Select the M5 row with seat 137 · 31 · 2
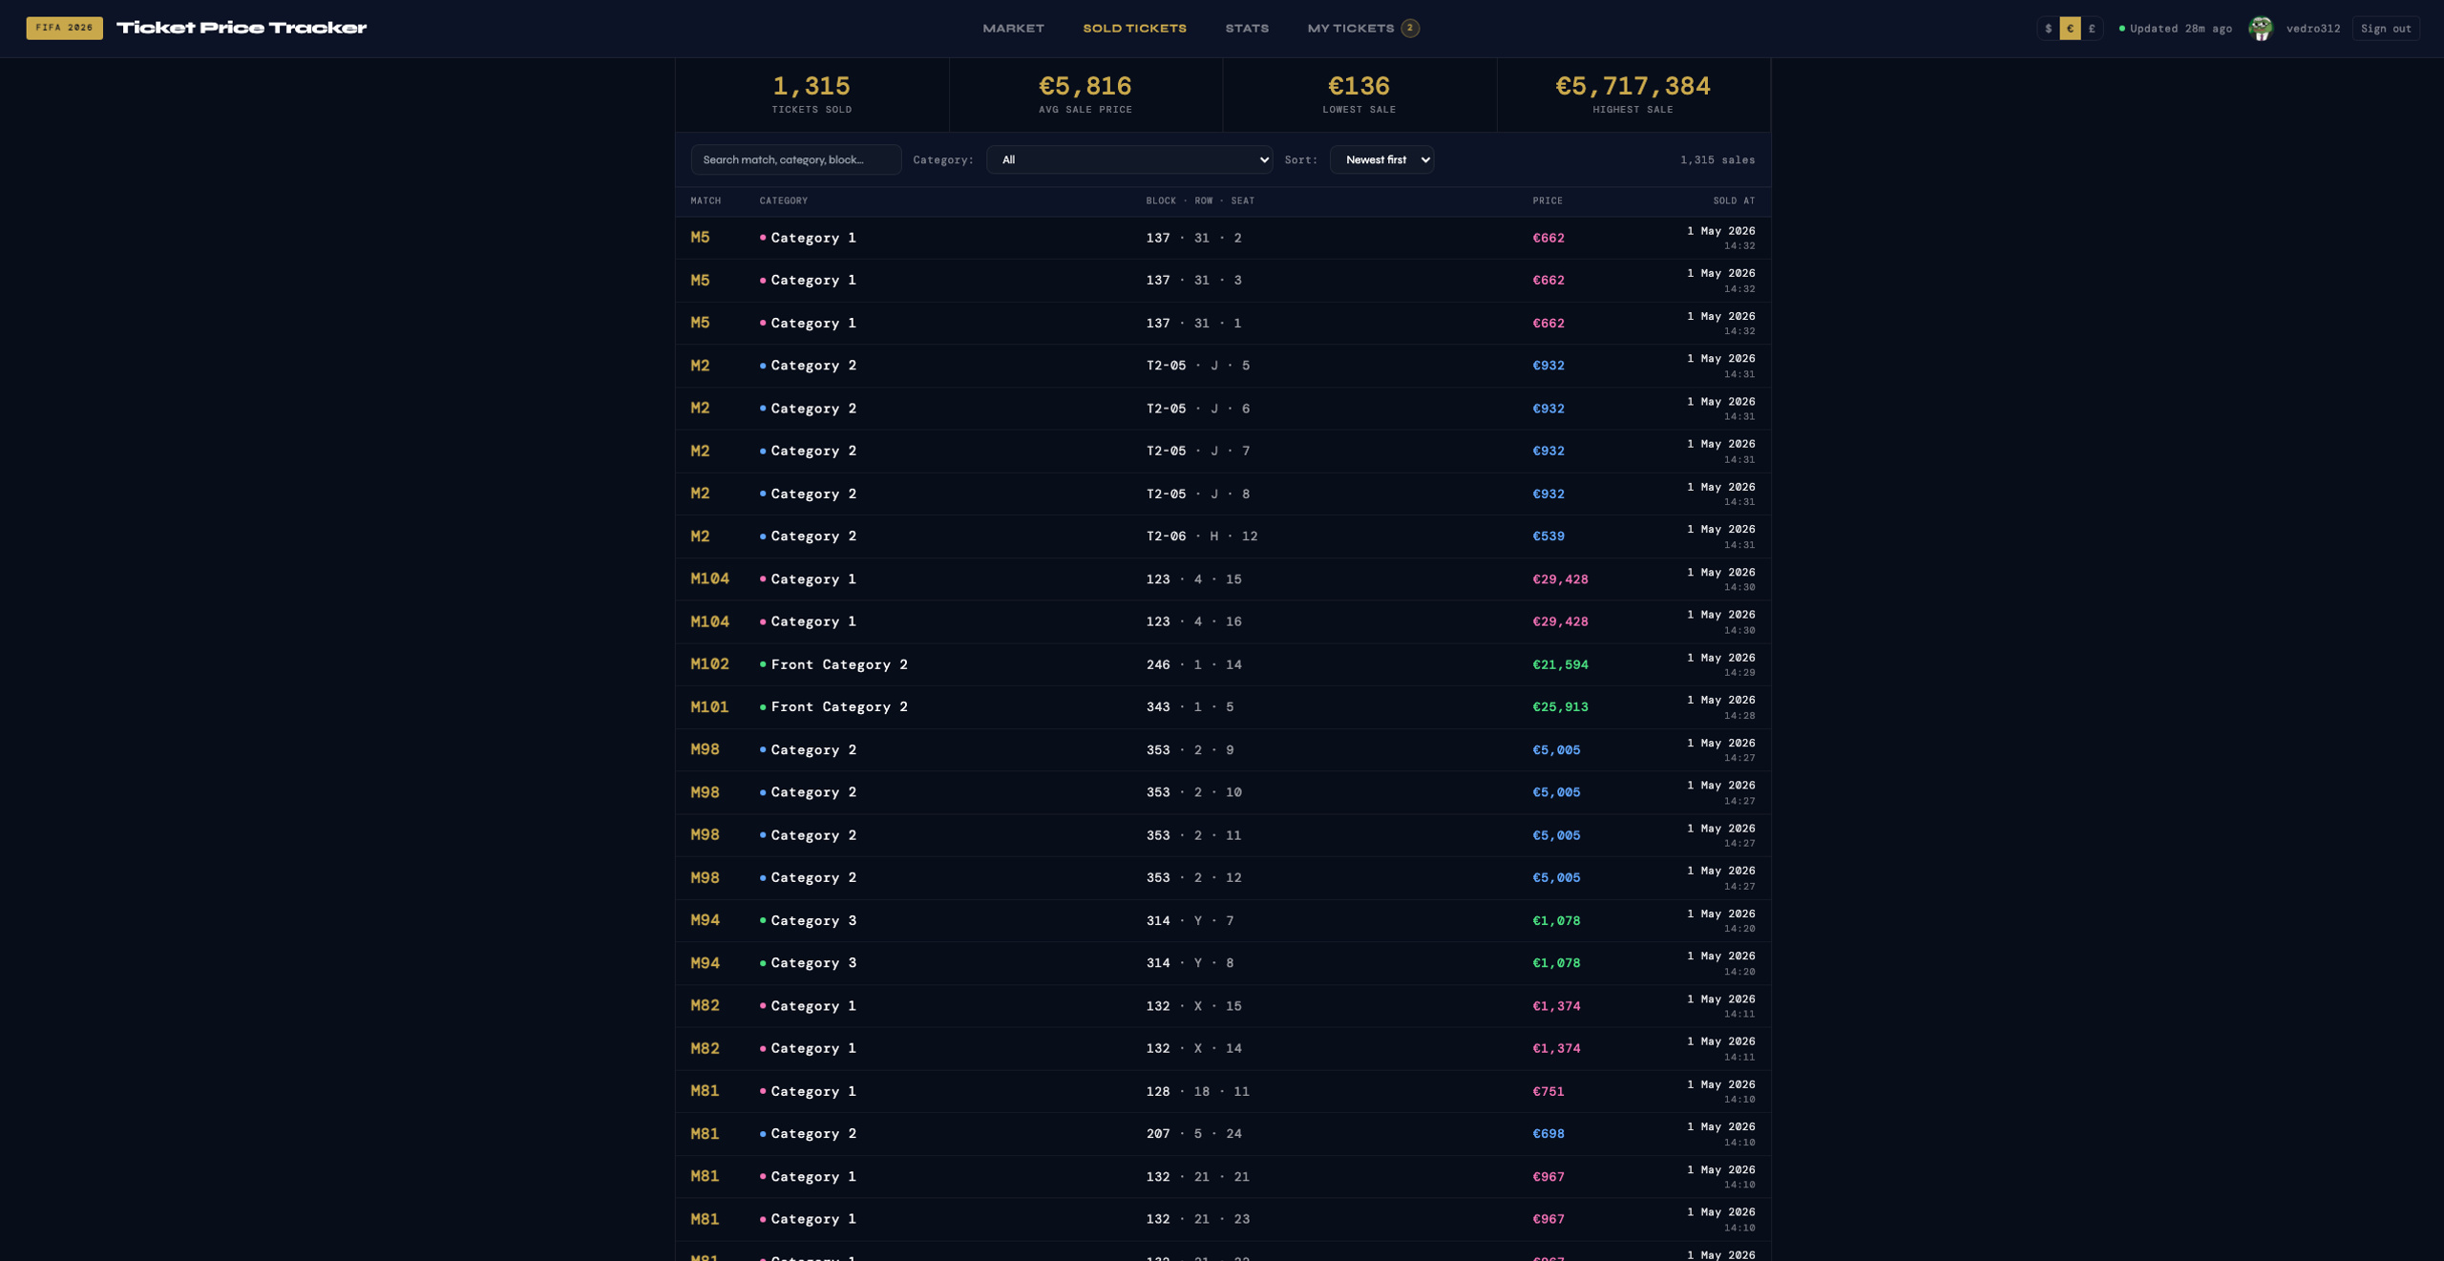Image resolution: width=2444 pixels, height=1261 pixels. click(x=1223, y=238)
